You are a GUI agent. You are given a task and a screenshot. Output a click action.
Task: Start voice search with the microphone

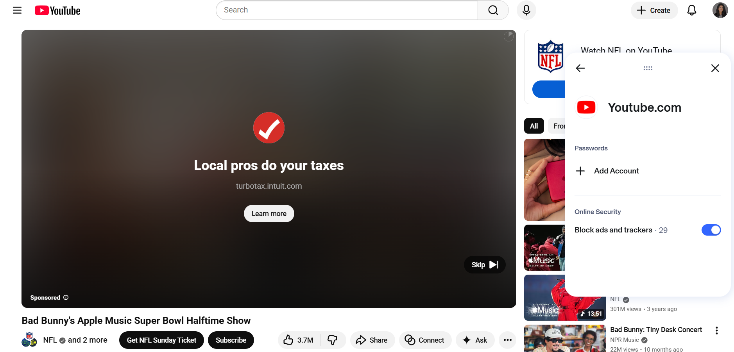coord(526,10)
